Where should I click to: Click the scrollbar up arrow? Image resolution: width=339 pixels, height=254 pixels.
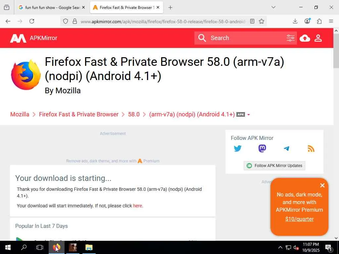(336, 31)
